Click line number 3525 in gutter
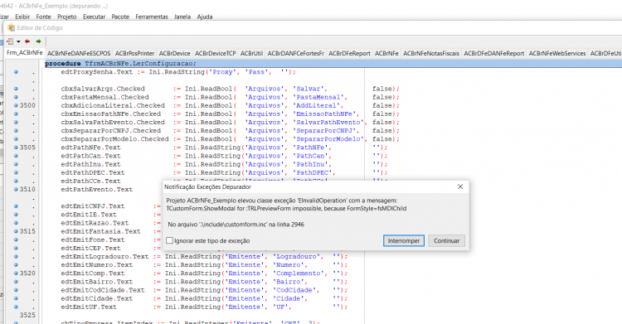The image size is (622, 324). click(x=27, y=315)
